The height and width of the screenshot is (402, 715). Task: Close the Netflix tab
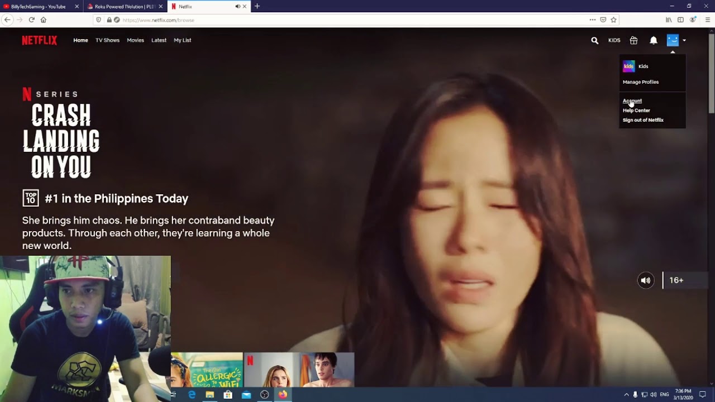coord(245,6)
